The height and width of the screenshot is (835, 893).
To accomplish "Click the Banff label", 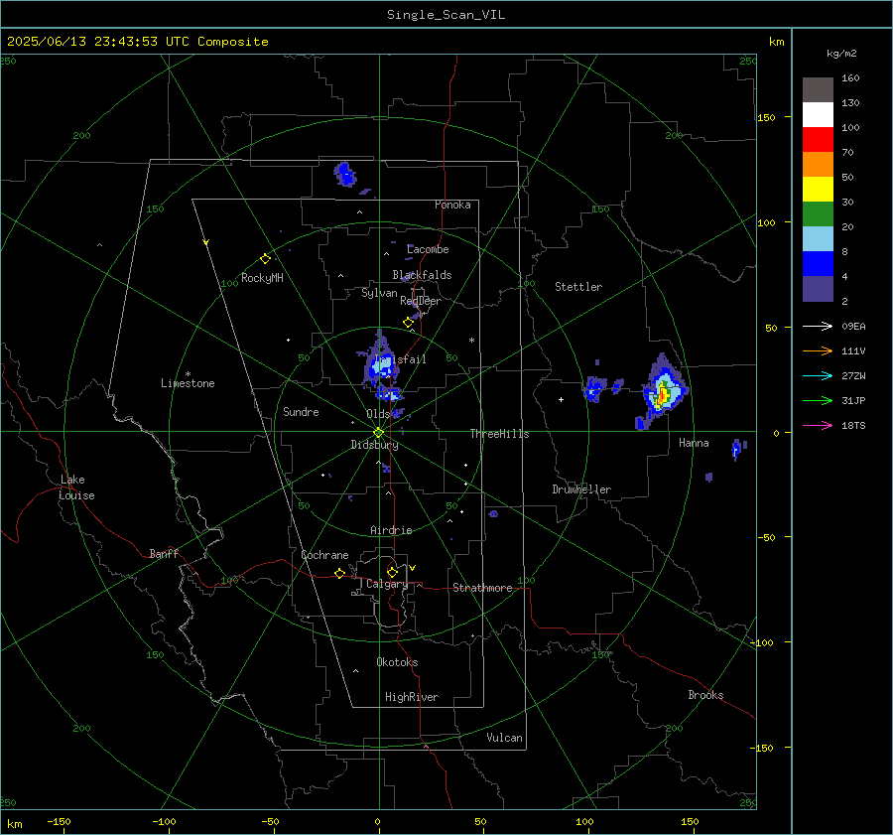I will [164, 553].
